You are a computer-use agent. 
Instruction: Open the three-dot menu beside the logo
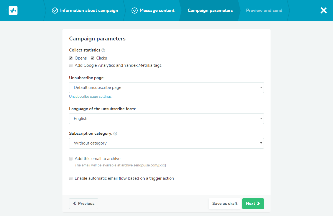(x=6, y=11)
